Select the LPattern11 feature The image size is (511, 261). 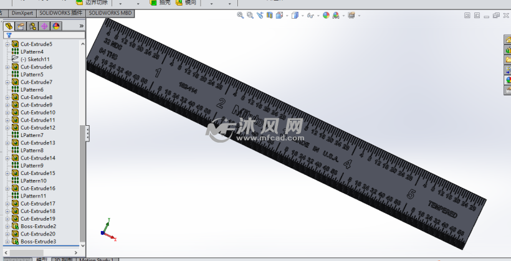tap(33, 196)
